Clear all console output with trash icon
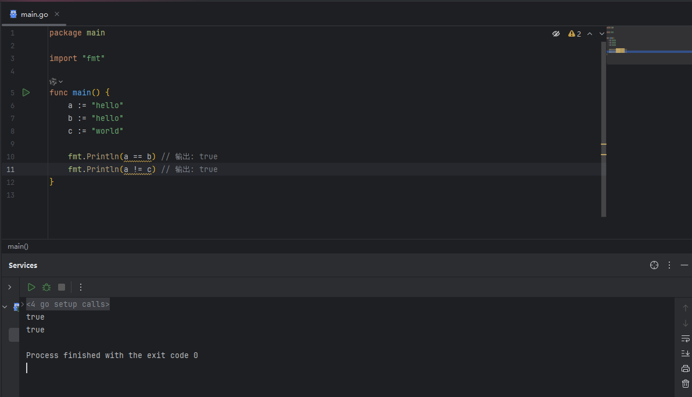Screen dimensions: 692x397 click(686, 384)
